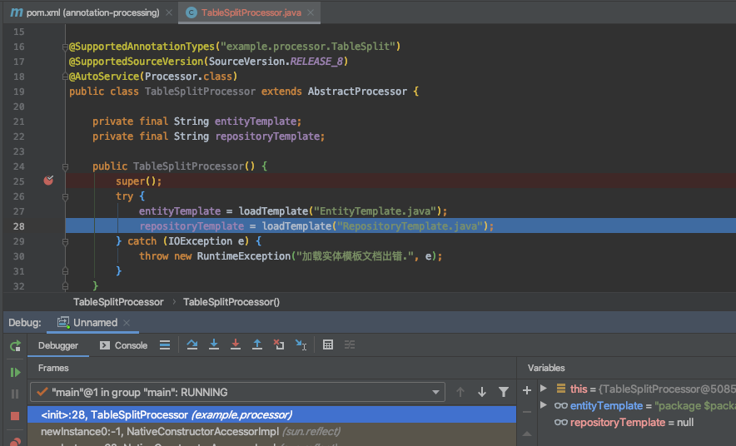The width and height of the screenshot is (736, 446).
Task: Select the <init>:28 TableSplitProcessor frame
Action: [271, 415]
